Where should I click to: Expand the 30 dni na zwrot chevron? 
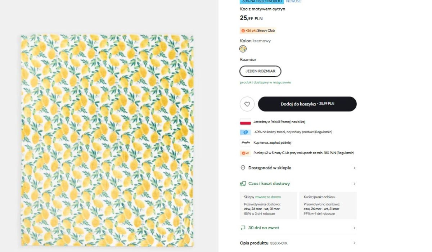click(x=354, y=228)
